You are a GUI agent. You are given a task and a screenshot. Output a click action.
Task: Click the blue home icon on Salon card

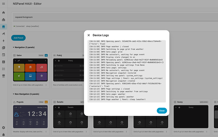click(x=46, y=55)
